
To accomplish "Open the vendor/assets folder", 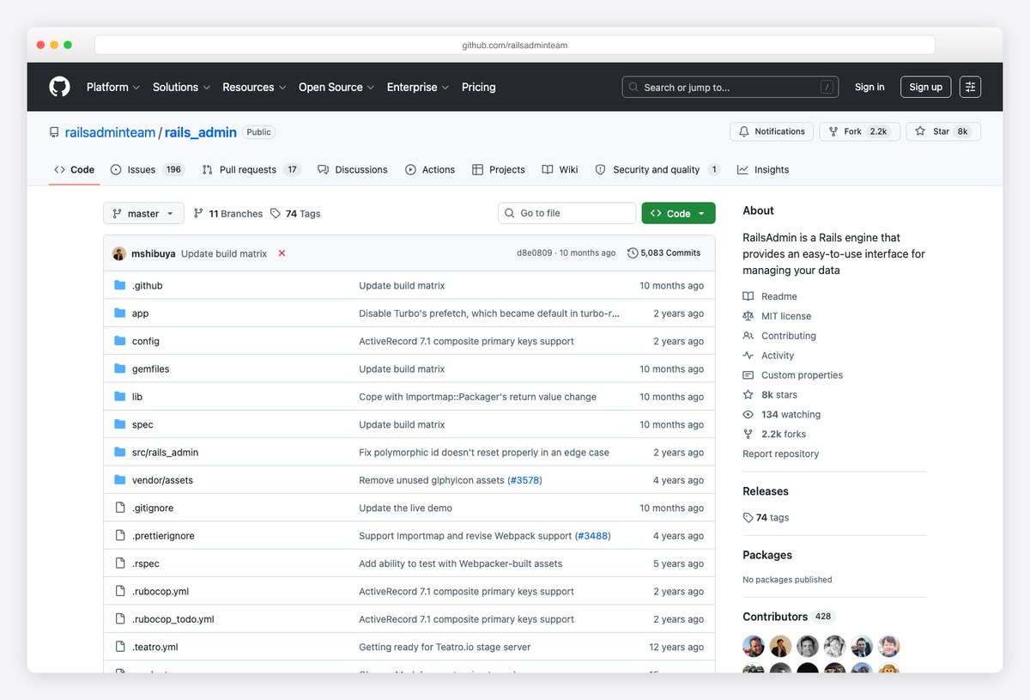I will click(162, 480).
